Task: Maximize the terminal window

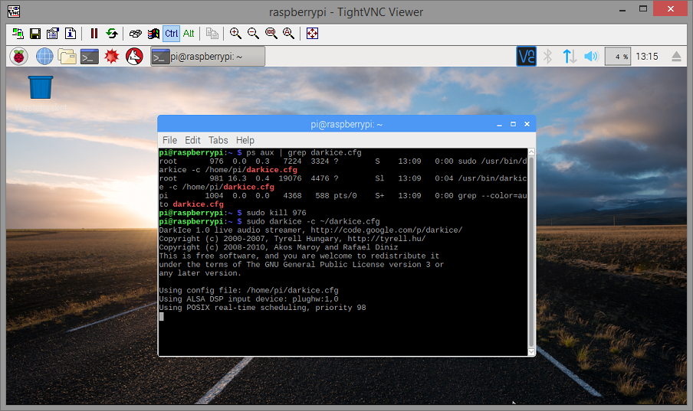Action: 513,125
